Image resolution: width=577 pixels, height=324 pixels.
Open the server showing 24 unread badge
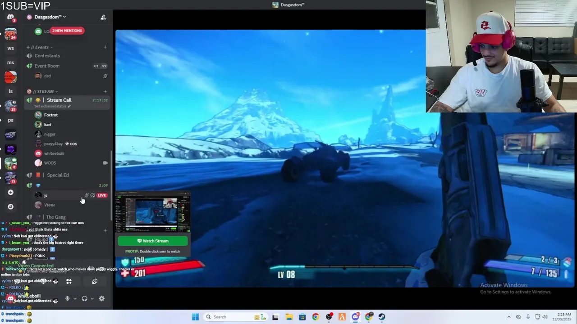pos(10,34)
